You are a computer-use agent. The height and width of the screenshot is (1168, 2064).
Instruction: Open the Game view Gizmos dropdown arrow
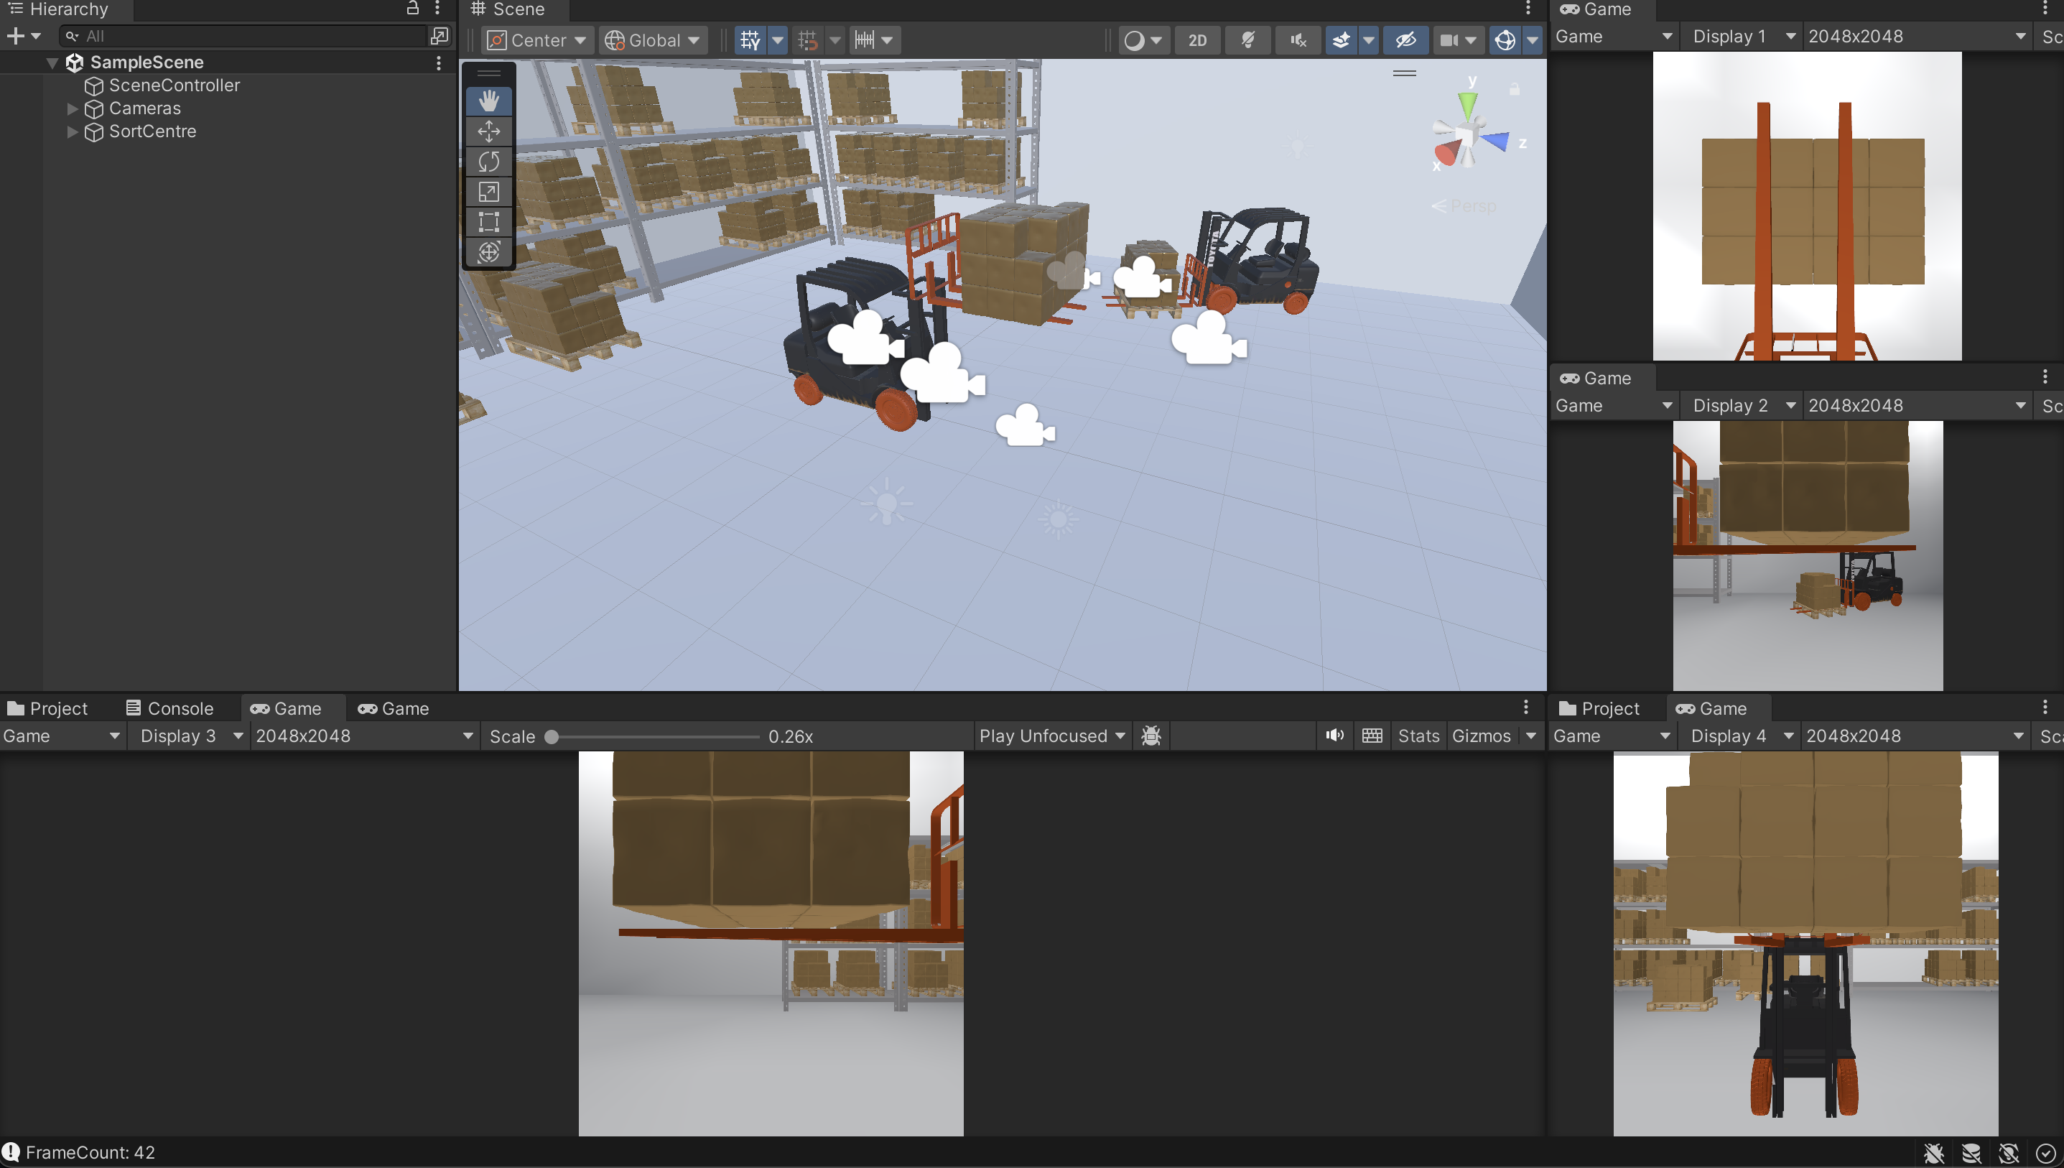click(x=1530, y=736)
